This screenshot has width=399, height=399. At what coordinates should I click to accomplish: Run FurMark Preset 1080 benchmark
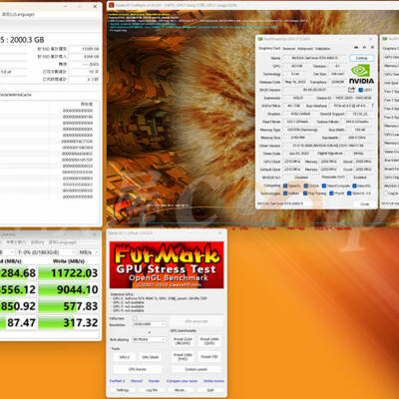183,357
